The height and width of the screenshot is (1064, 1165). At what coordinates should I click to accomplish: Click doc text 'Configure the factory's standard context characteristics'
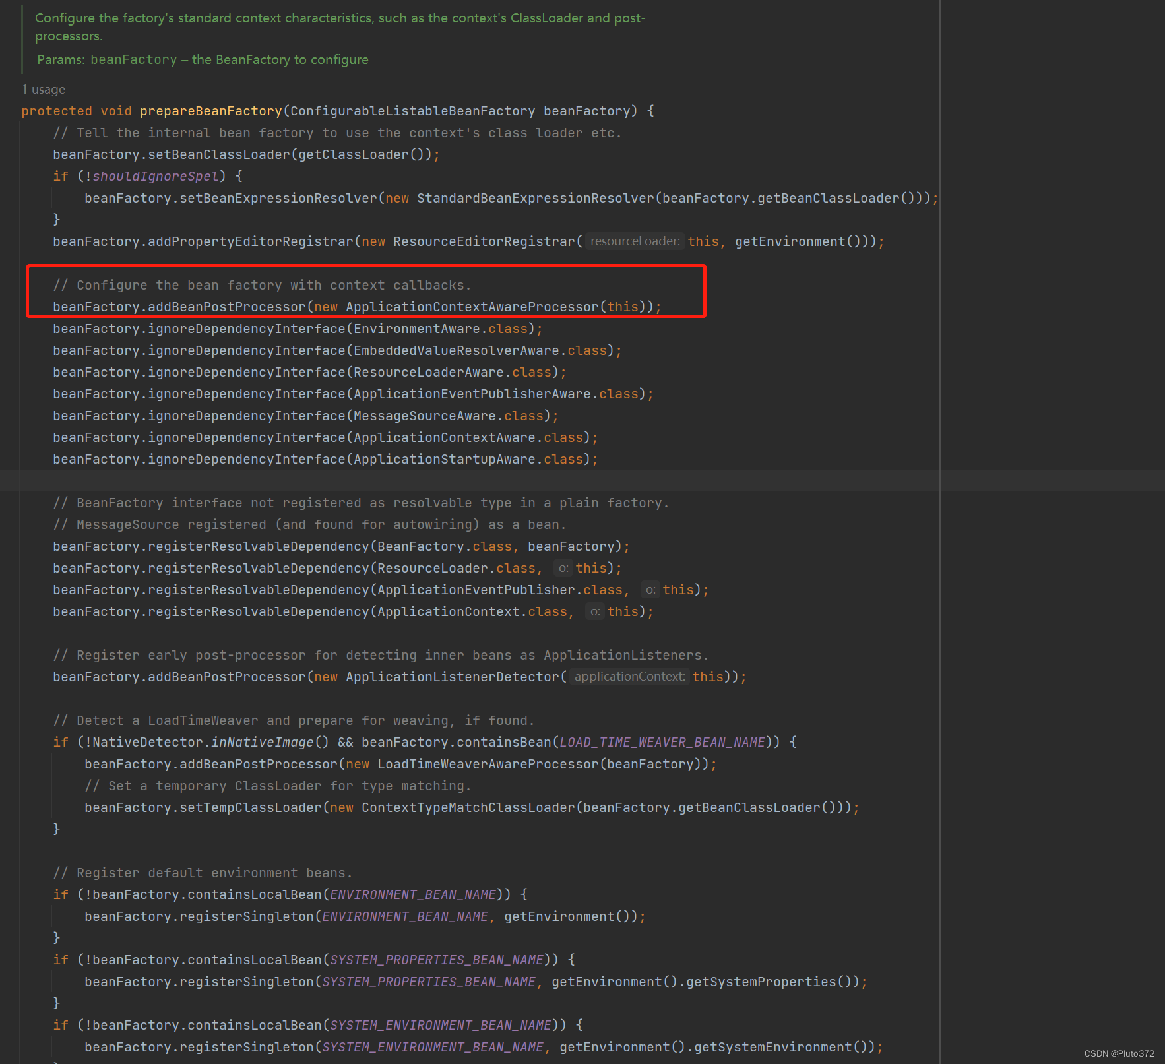tap(205, 18)
